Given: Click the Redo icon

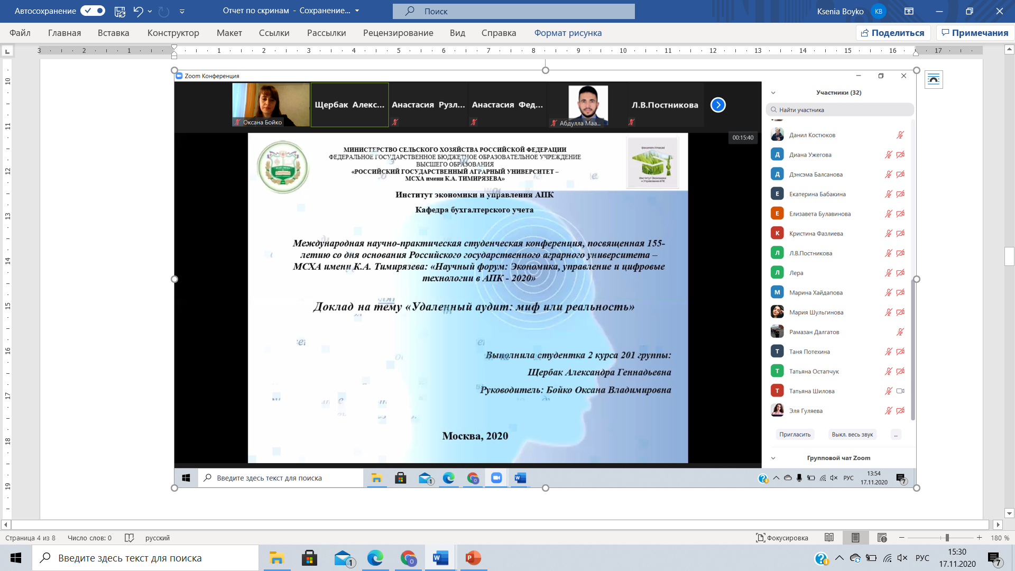Looking at the screenshot, I should [164, 11].
